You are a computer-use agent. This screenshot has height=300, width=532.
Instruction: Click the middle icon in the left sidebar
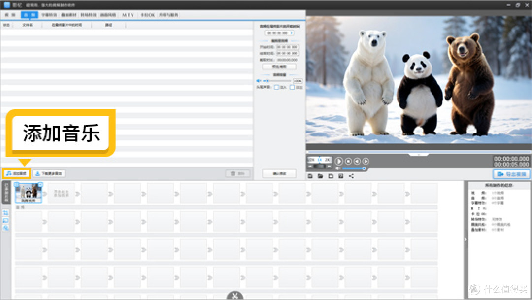pyautogui.click(x=6, y=220)
